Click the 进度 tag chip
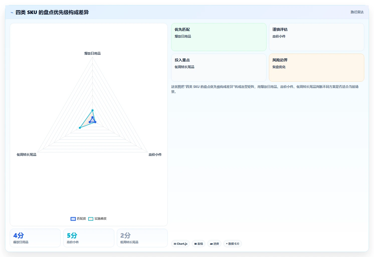Image resolution: width=374 pixels, height=257 pixels. pos(214,244)
